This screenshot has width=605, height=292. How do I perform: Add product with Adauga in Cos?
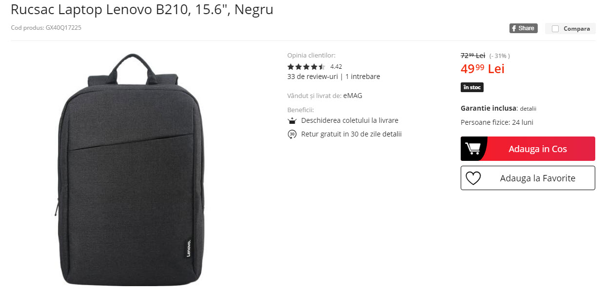tap(527, 149)
